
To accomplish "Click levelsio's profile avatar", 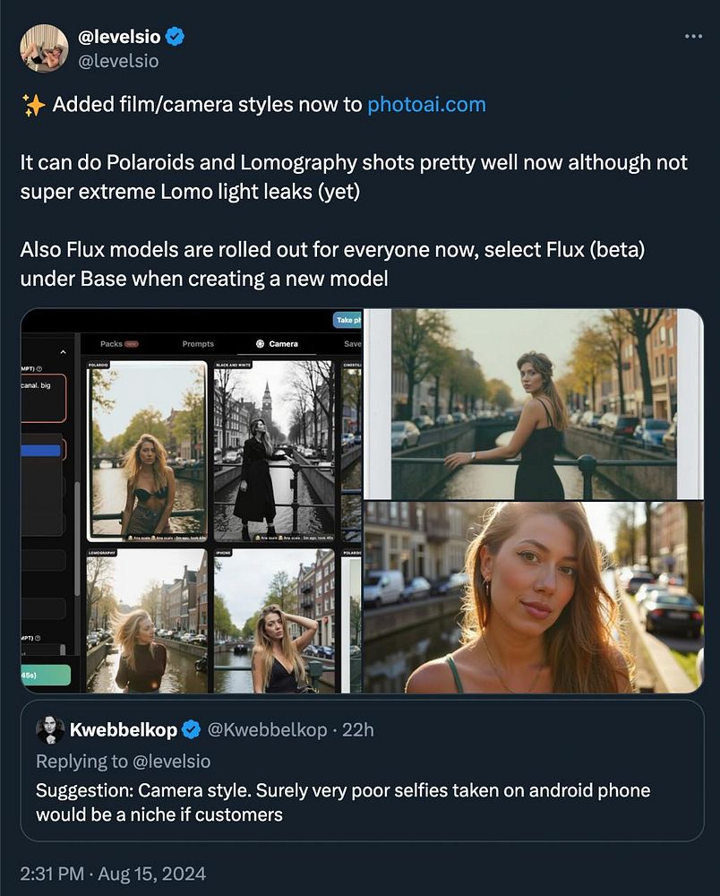I will (44, 48).
